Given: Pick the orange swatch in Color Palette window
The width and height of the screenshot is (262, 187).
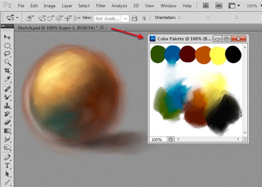Looking at the screenshot, I should click(203, 55).
